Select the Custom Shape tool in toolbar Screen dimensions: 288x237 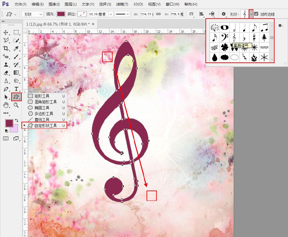(16, 97)
